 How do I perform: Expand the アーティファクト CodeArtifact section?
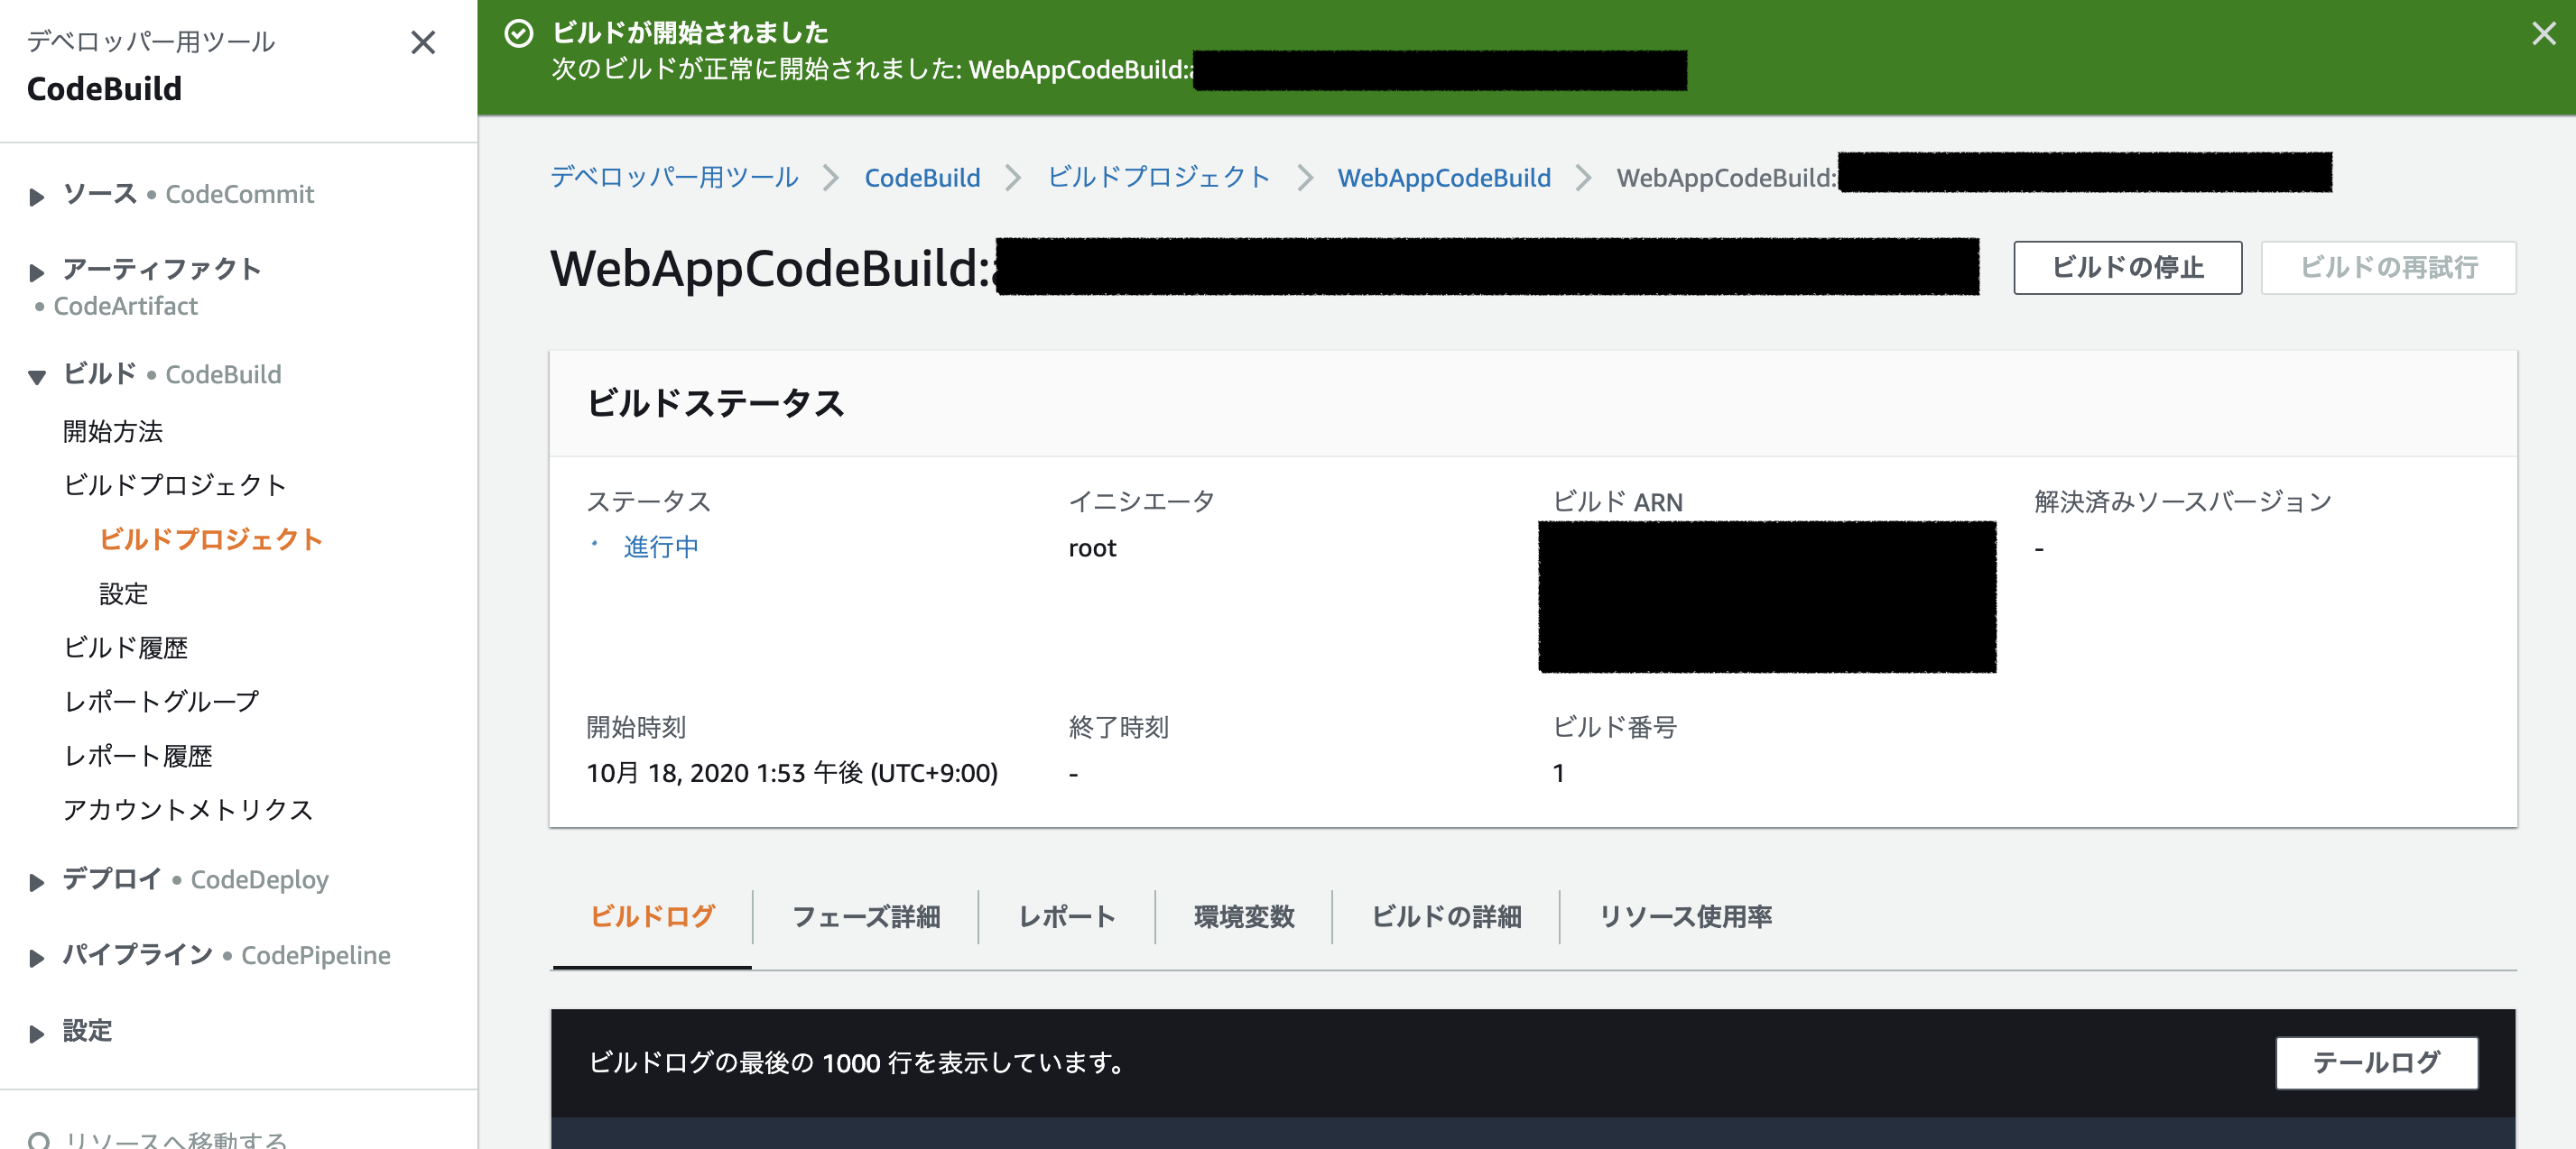37,271
